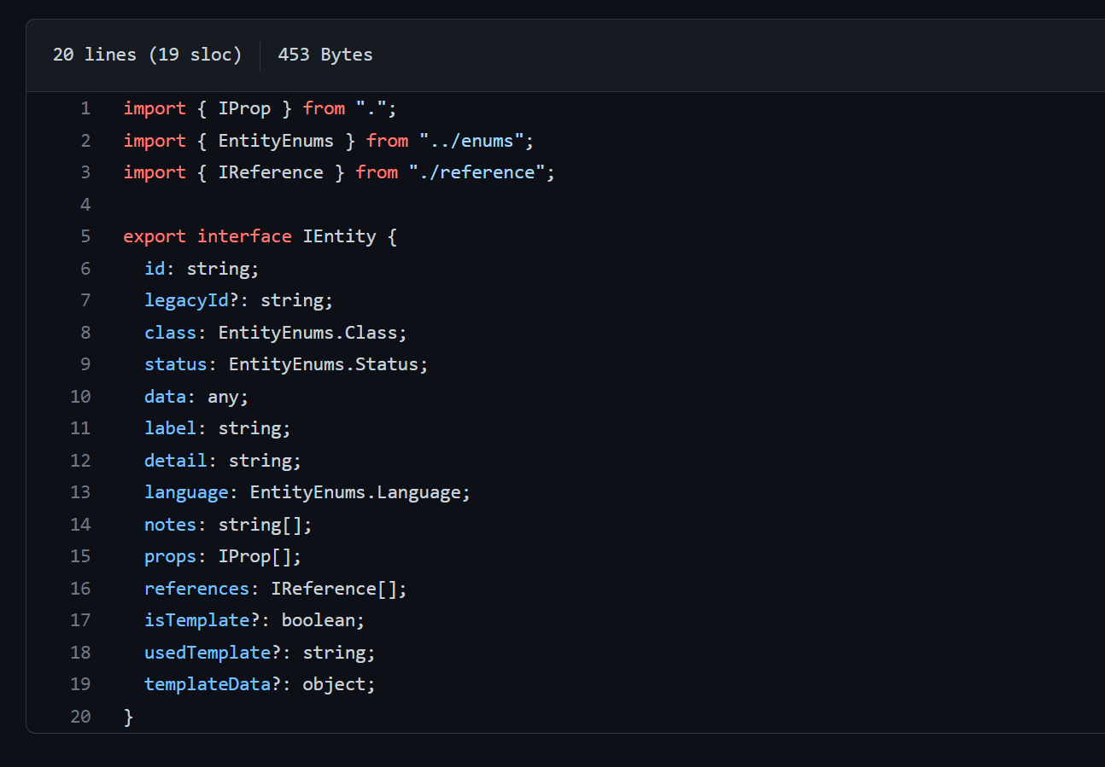The image size is (1105, 767).
Task: Select line number 2
Action: (85, 141)
